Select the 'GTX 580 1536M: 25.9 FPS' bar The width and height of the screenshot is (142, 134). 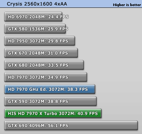(35, 29)
